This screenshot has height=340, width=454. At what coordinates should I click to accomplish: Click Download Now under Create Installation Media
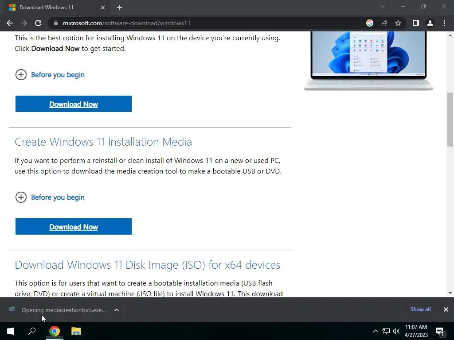coord(74,226)
